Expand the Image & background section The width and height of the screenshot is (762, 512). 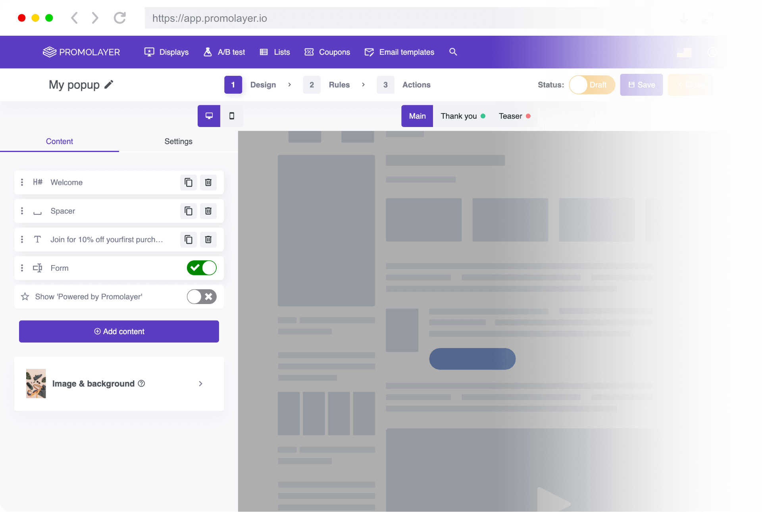coord(200,384)
